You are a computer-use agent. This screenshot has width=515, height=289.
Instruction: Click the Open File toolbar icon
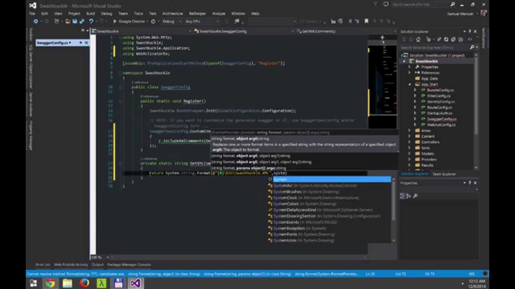click(67, 21)
